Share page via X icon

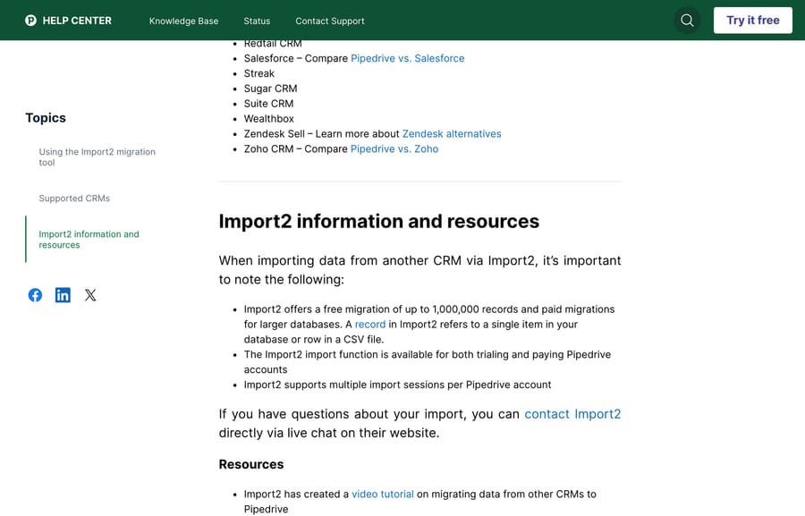click(90, 295)
